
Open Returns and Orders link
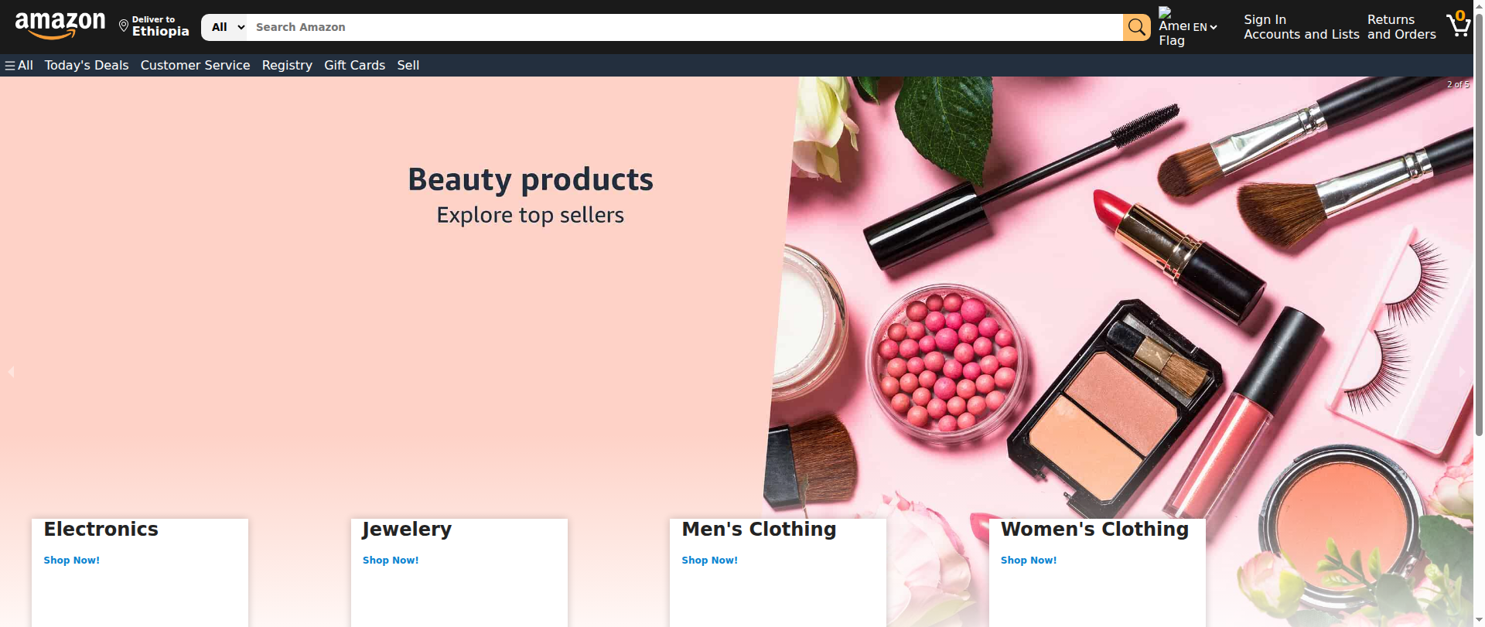tap(1401, 27)
